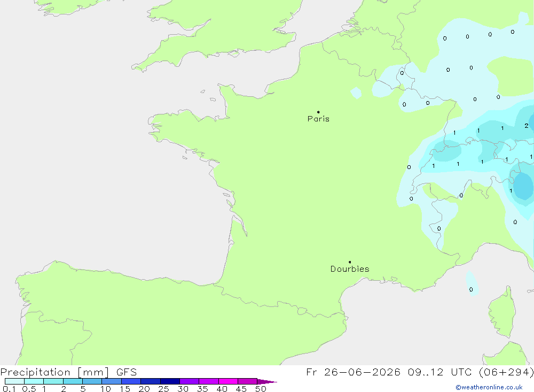Viewport: 534px width, 392px height.
Task: Click the '45' legend scale label
Action: pyautogui.click(x=241, y=389)
